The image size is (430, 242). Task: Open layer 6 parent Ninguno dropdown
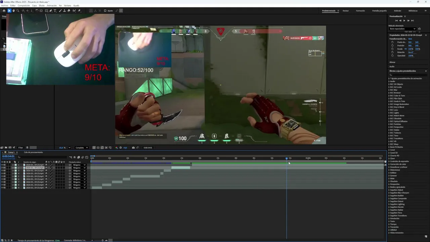coord(79,179)
